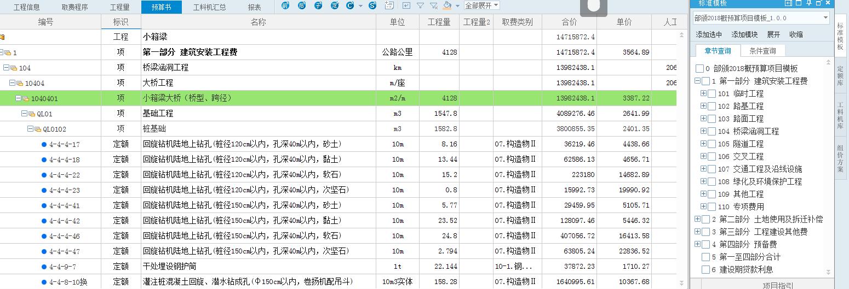The width and height of the screenshot is (849, 289).
Task: Expand the 107 交通工程及沿线设施 node
Action: point(704,169)
